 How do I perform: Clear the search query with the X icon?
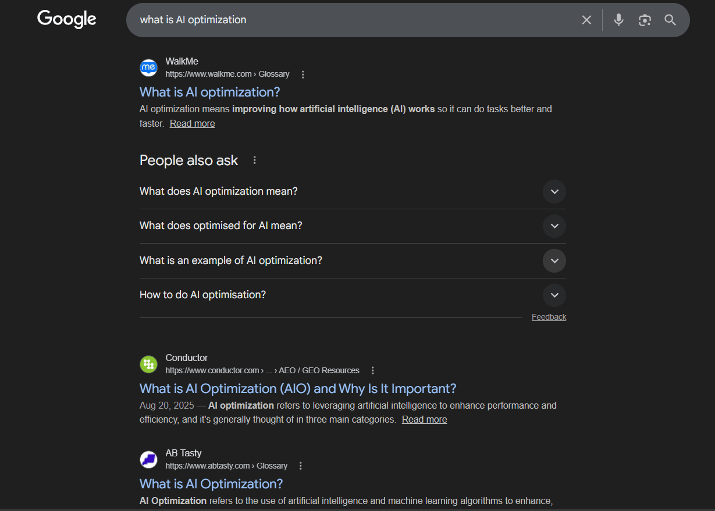point(586,20)
